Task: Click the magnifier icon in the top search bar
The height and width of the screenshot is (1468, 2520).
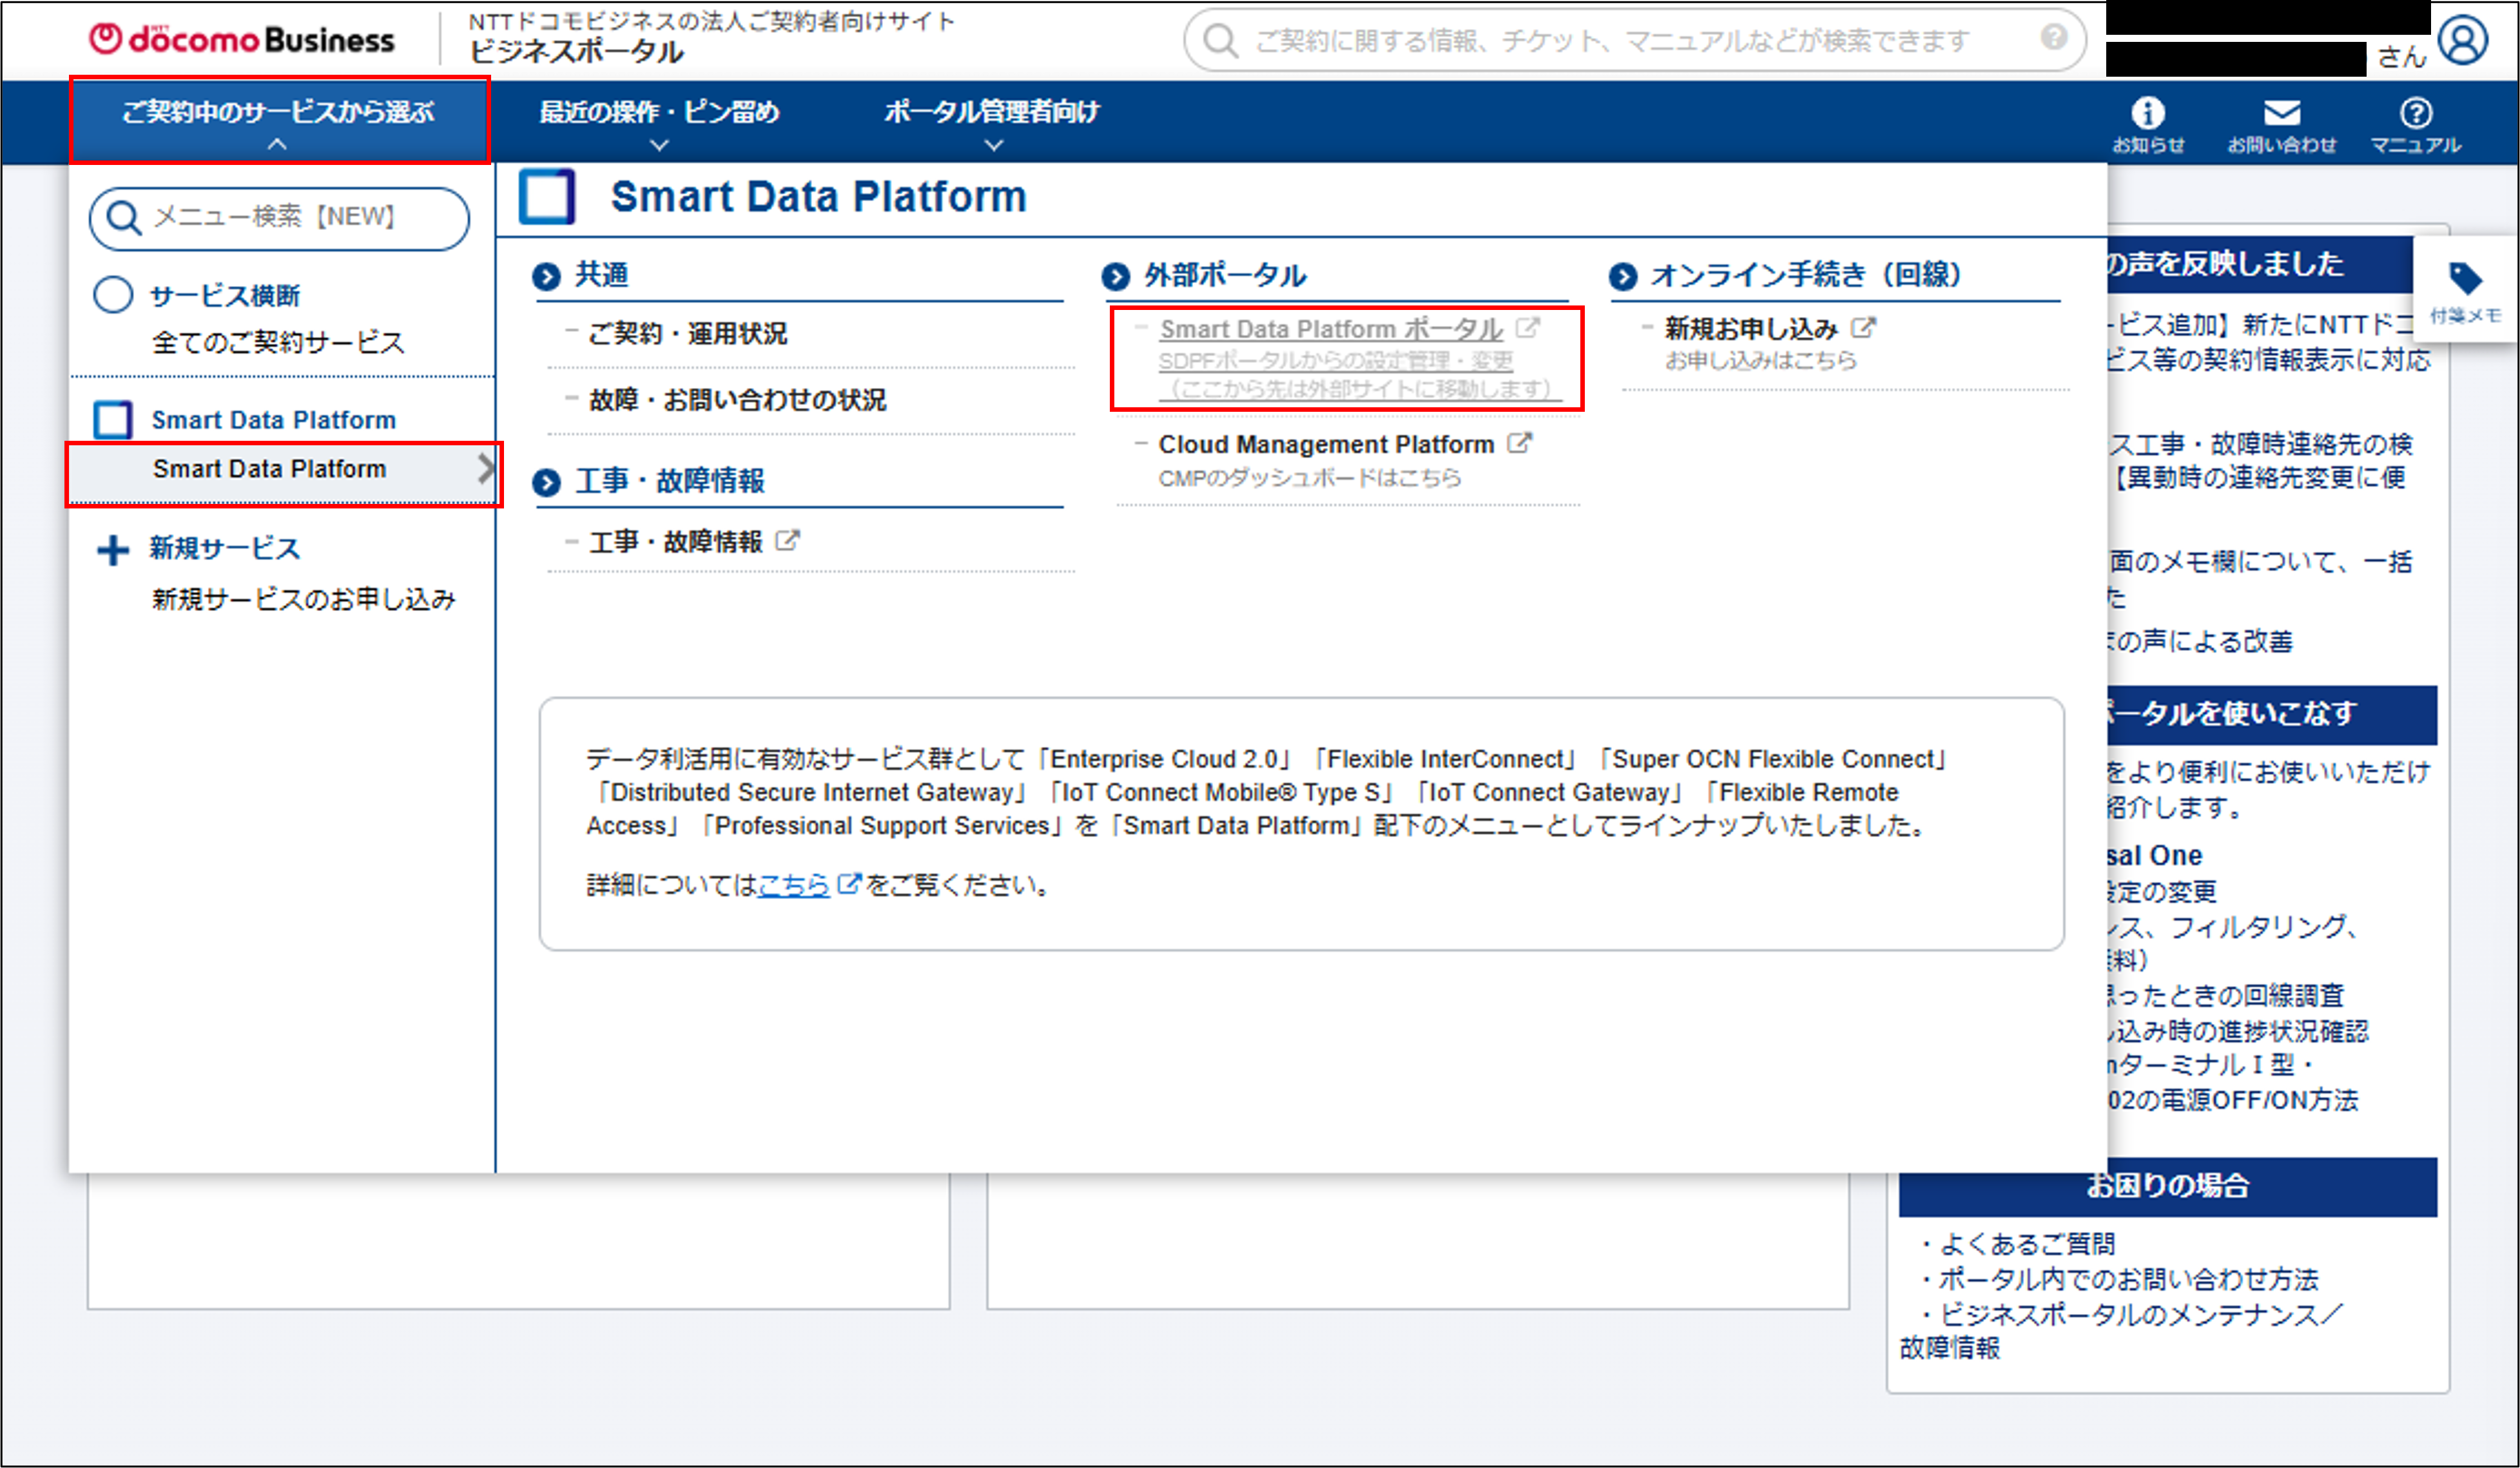Action: coord(1220,41)
